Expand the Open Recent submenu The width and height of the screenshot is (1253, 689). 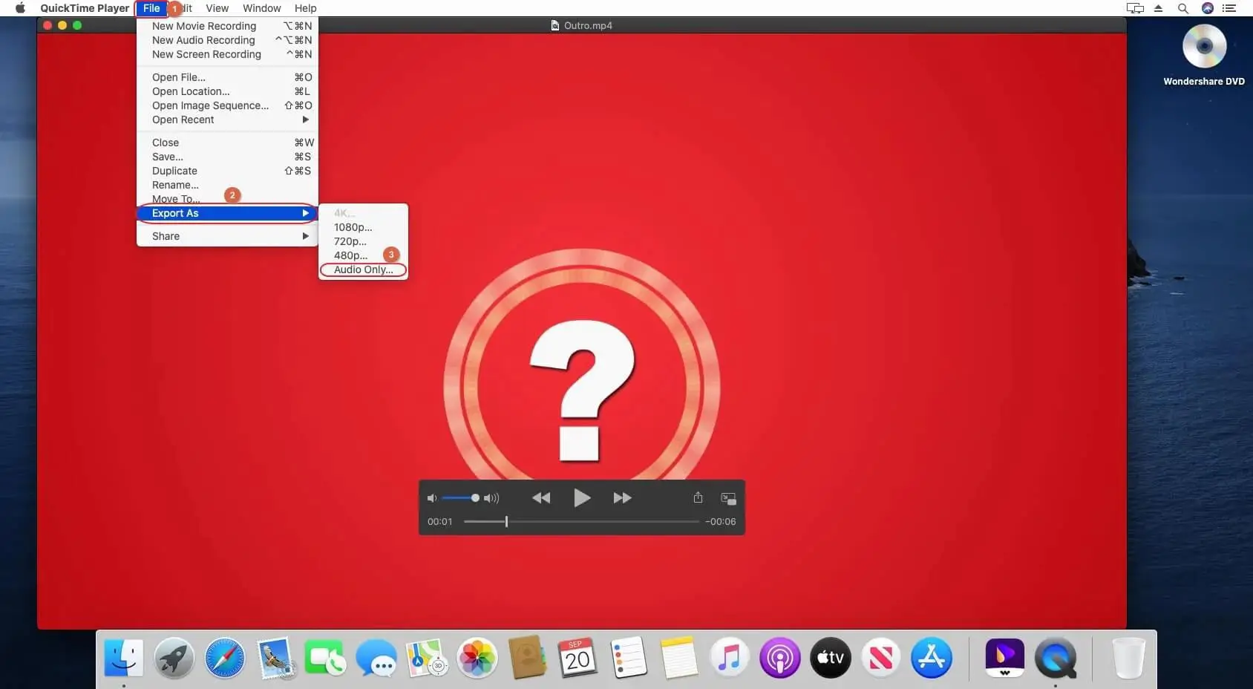[x=227, y=120]
